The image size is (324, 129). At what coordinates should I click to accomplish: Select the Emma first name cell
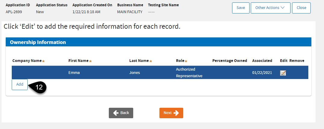[74, 73]
